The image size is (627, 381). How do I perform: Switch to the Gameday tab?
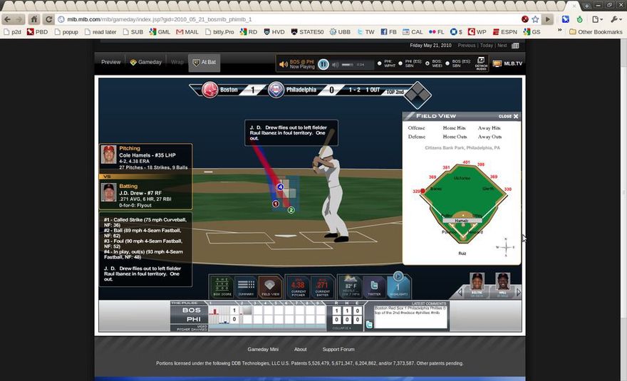click(x=146, y=62)
